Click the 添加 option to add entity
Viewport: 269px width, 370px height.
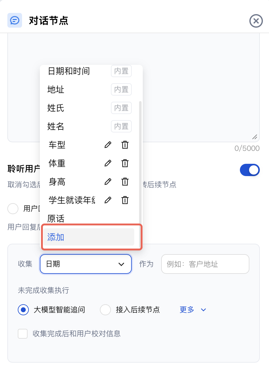89,237
